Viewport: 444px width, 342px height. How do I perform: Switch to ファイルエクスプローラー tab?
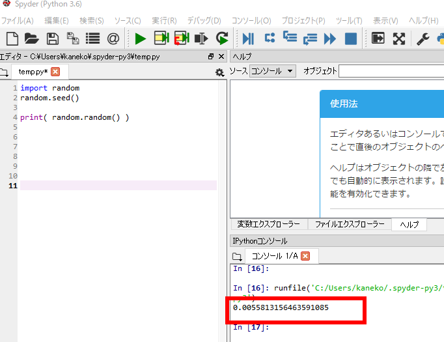click(350, 224)
